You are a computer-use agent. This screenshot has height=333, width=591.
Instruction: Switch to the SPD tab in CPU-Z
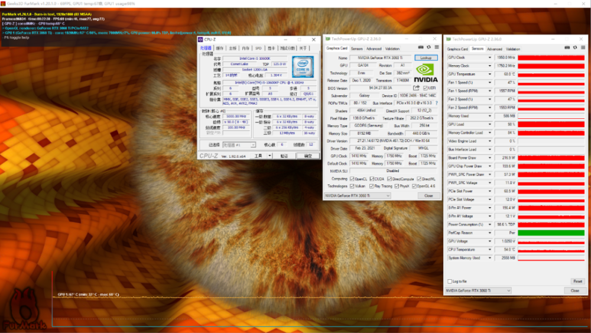pyautogui.click(x=258, y=49)
